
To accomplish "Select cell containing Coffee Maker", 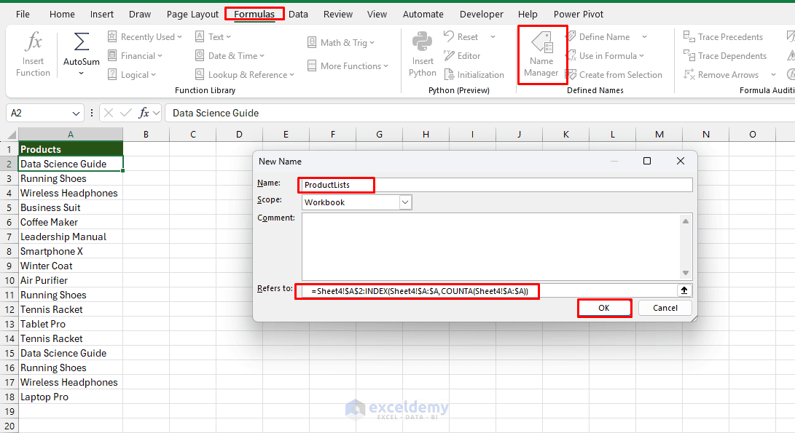I will coord(71,223).
